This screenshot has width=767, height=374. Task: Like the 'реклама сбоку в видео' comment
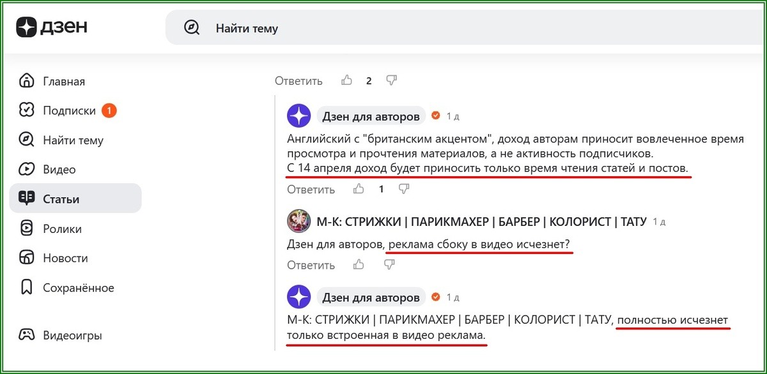tap(359, 264)
